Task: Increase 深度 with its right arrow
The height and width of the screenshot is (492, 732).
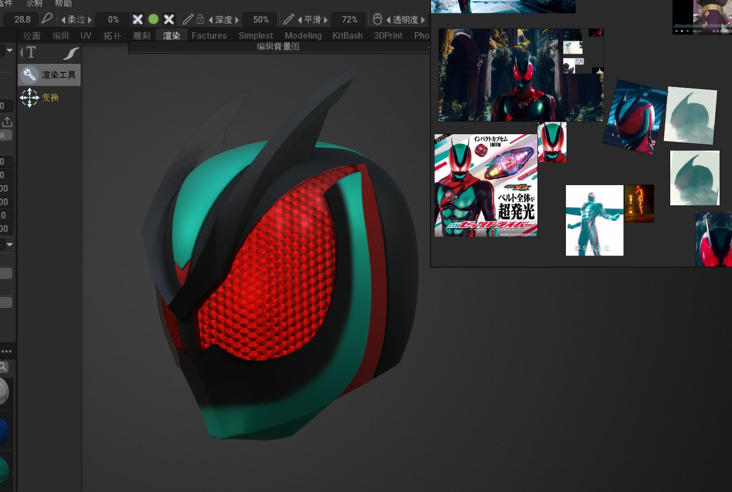Action: pos(237,20)
